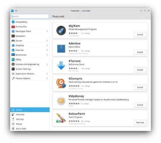Click the KTorrent title text
161x143 pixels.
tap(74, 61)
